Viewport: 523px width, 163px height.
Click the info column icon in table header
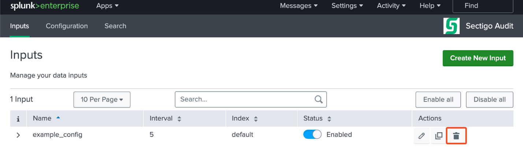18,119
